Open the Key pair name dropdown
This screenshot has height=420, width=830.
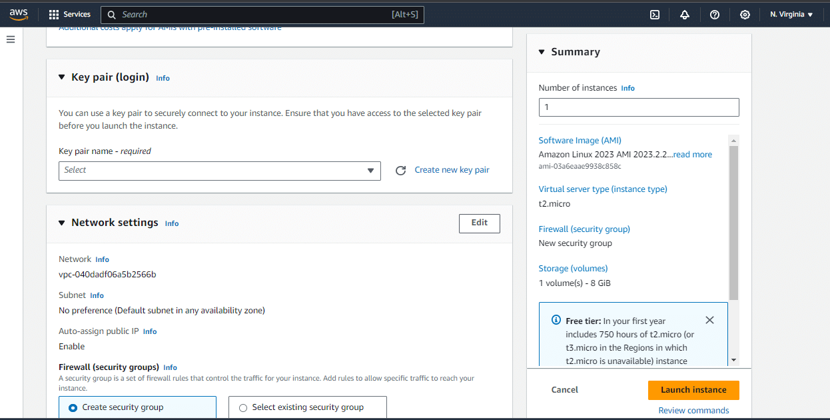coord(219,171)
